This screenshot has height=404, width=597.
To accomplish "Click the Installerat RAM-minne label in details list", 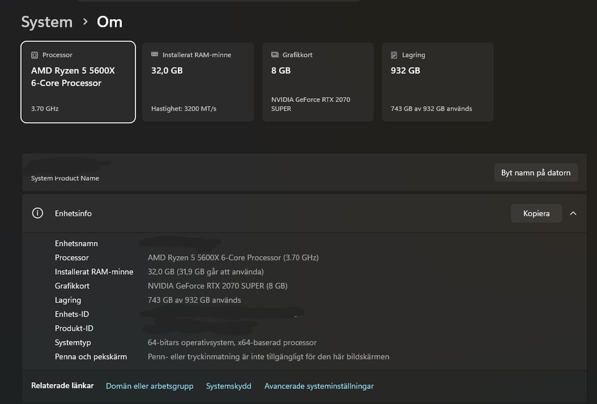I will click(94, 272).
